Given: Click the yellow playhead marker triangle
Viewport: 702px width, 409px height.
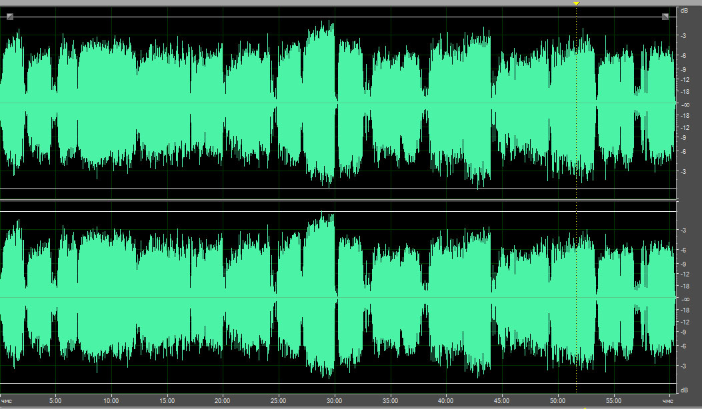Looking at the screenshot, I should click(577, 3).
